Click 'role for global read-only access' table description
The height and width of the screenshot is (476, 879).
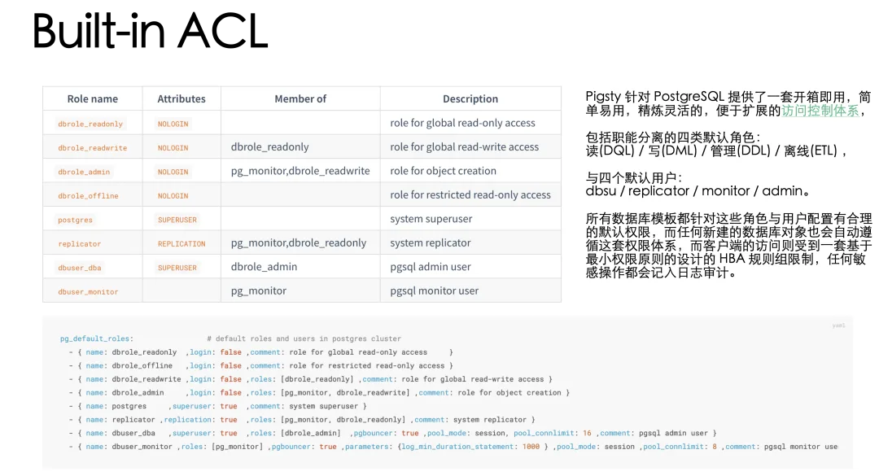point(462,123)
